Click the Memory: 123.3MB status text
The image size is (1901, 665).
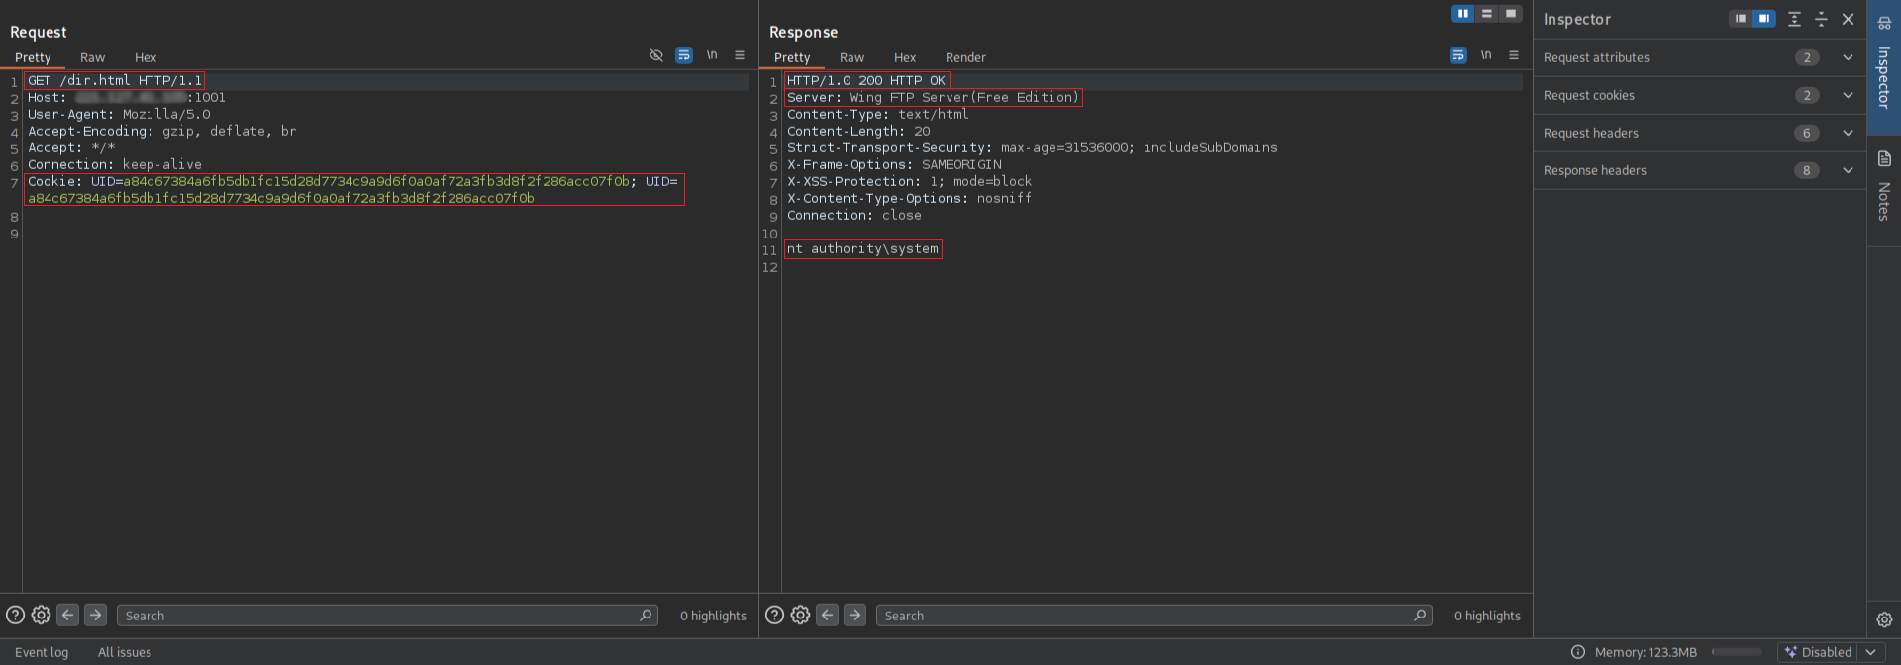[1646, 652]
